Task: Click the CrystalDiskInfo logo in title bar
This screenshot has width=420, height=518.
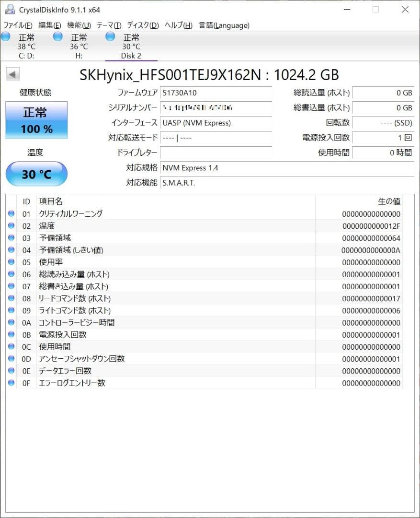Action: 10,9
